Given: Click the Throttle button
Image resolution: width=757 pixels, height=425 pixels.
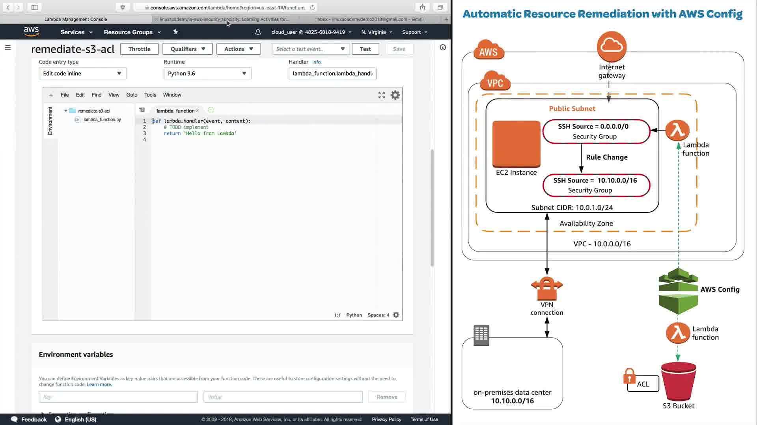Looking at the screenshot, I should (139, 49).
